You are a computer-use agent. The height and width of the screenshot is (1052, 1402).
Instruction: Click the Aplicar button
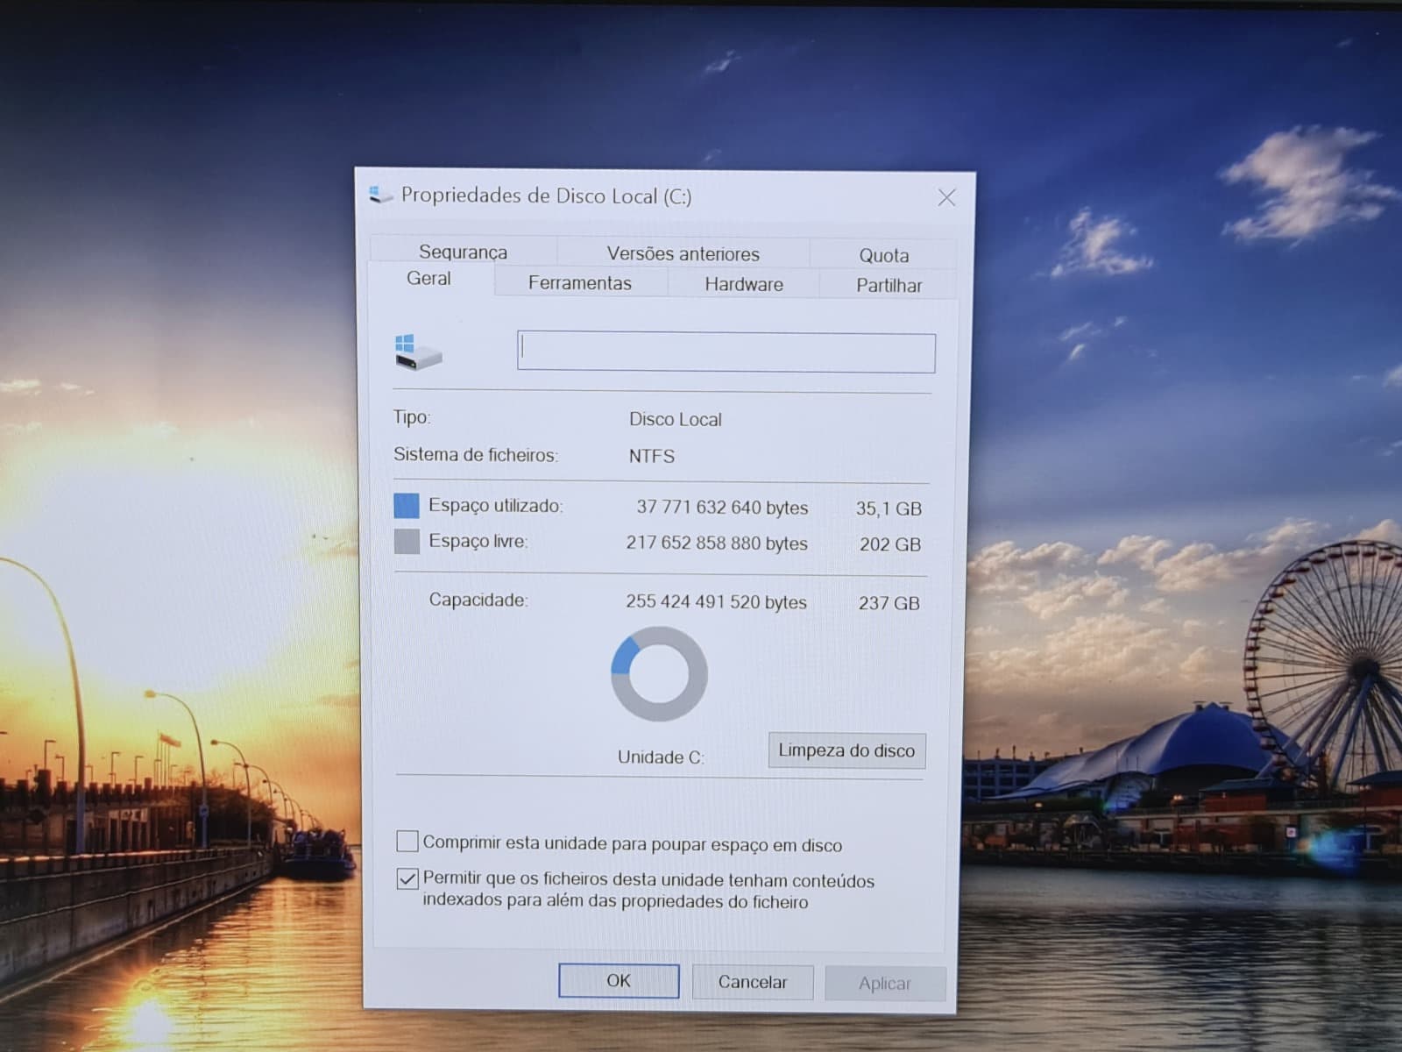pos(885,984)
